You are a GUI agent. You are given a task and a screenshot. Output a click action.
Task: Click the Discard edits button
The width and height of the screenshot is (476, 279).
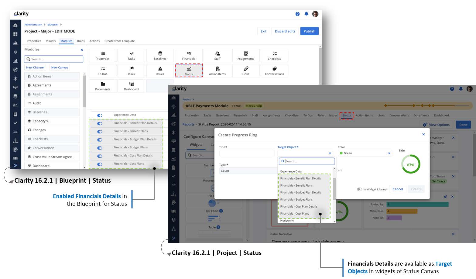pos(285,31)
